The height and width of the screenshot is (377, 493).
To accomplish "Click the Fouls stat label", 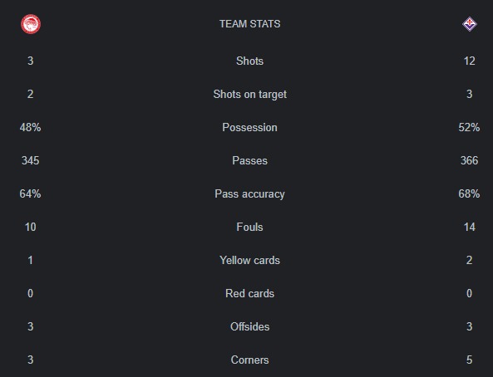I will coord(249,228).
